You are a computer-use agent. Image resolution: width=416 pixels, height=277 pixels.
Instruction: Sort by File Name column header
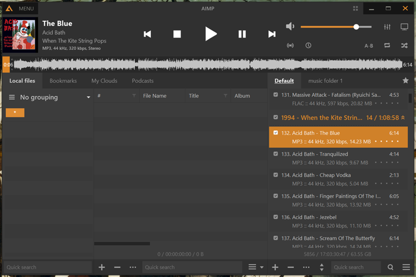154,96
